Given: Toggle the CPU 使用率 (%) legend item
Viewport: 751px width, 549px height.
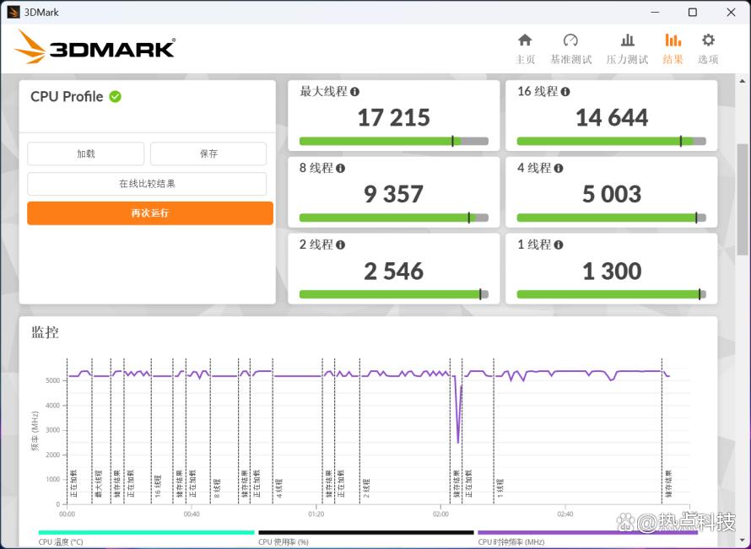Looking at the screenshot, I should pyautogui.click(x=366, y=537).
